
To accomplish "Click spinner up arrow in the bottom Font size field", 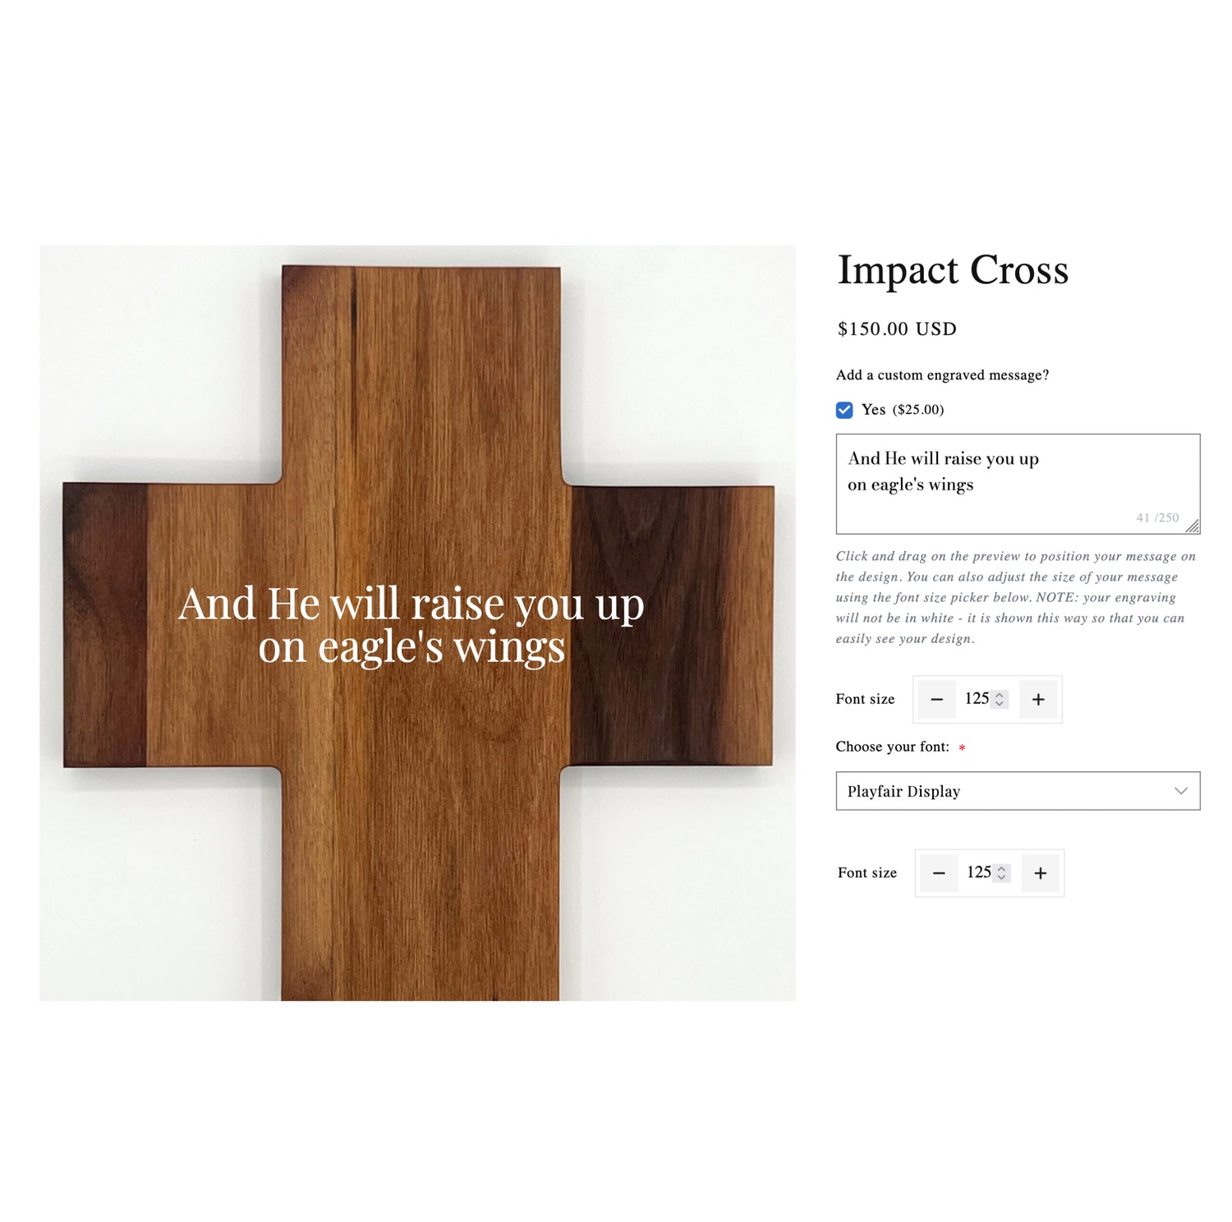I will (x=1001, y=868).
